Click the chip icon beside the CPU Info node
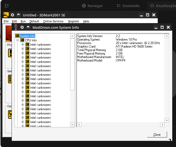Viewport: 176px width, 147px height. click(x=22, y=40)
